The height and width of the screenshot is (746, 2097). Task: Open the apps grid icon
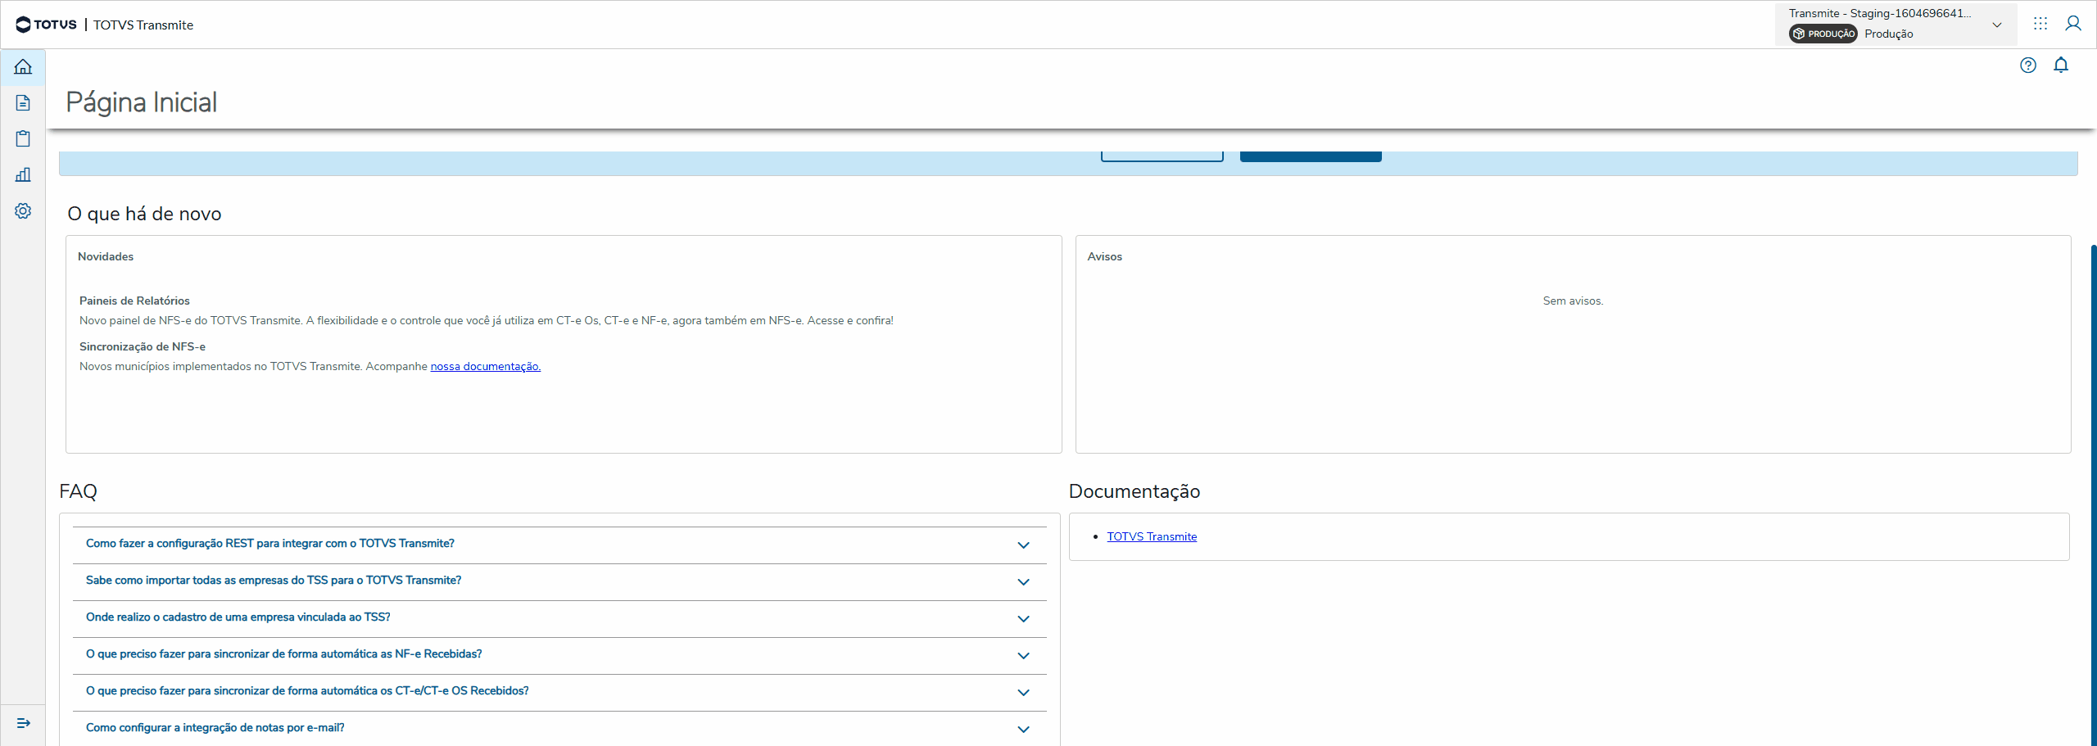coord(2040,24)
